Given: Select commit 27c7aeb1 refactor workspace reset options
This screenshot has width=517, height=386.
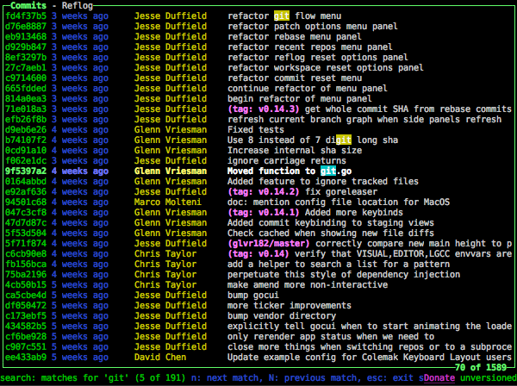Looking at the screenshot, I should coord(258,67).
